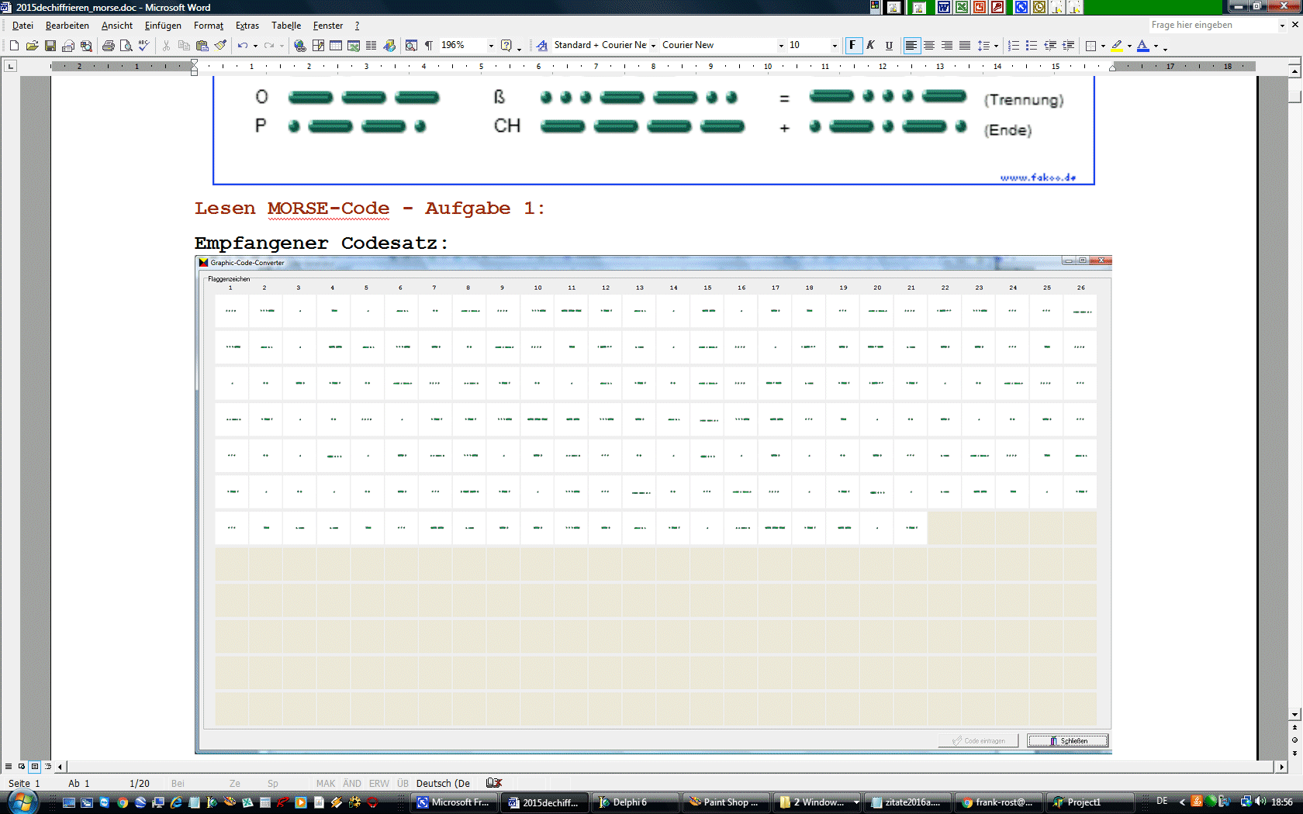Open the Project1 taskbar window

1088,802
